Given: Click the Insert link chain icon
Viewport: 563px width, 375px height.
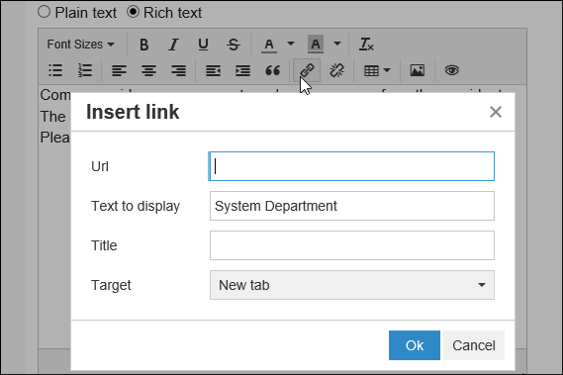Looking at the screenshot, I should pyautogui.click(x=307, y=70).
